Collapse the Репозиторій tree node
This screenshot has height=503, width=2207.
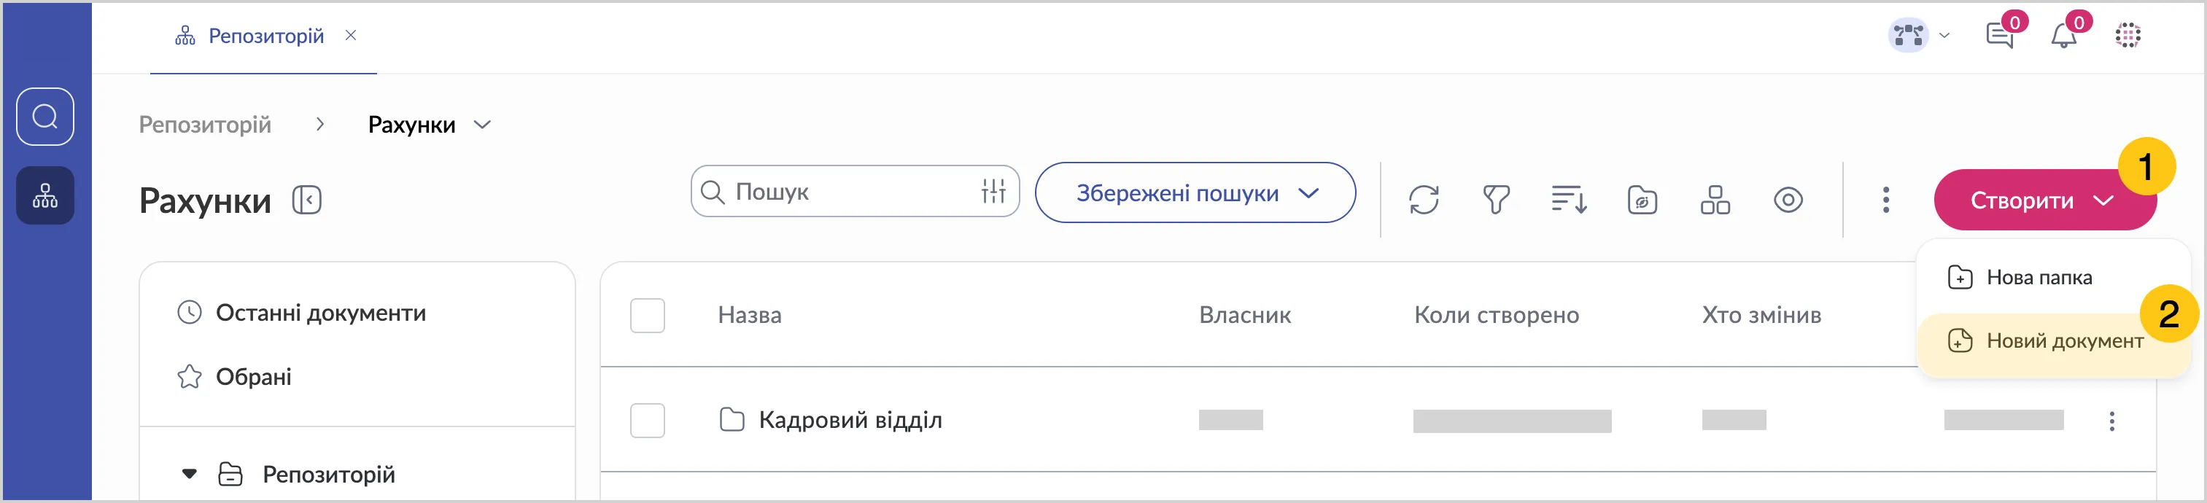click(190, 474)
